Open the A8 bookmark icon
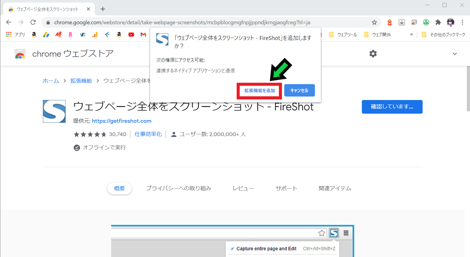 [58, 35]
